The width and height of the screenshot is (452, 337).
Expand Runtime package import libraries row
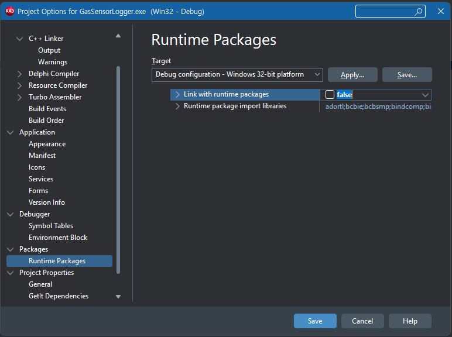tap(177, 106)
